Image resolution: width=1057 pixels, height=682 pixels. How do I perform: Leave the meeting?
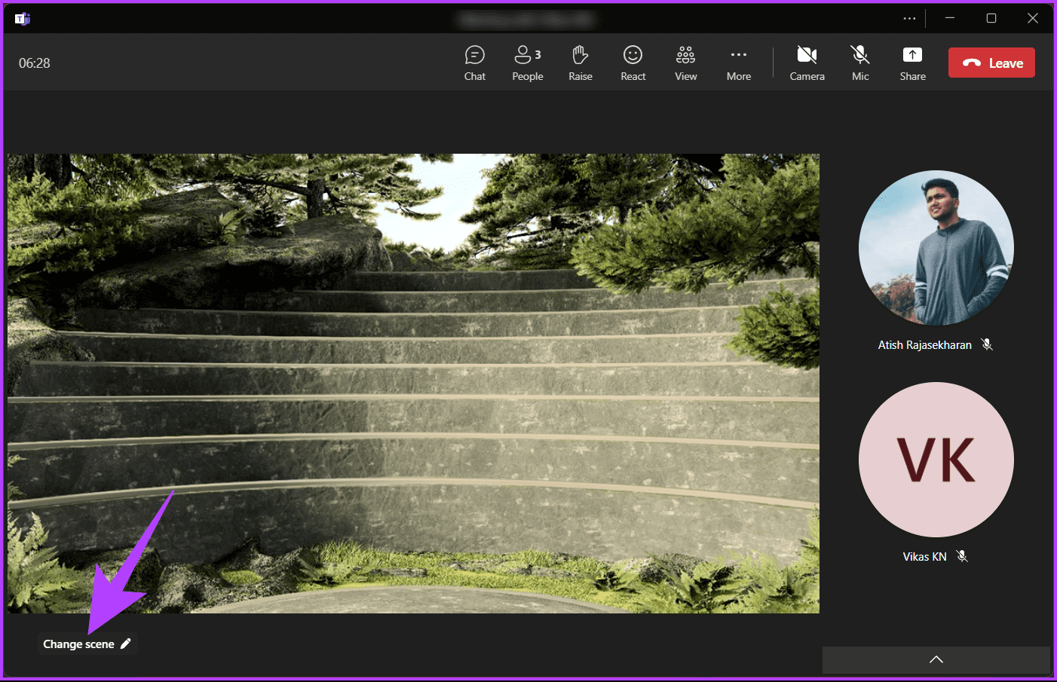pyautogui.click(x=991, y=63)
